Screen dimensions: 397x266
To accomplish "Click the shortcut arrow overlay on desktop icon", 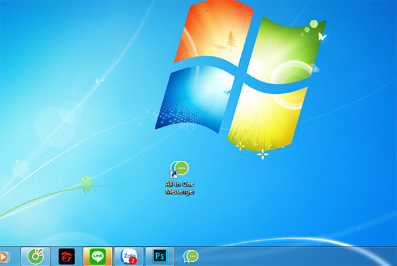I will click(173, 174).
